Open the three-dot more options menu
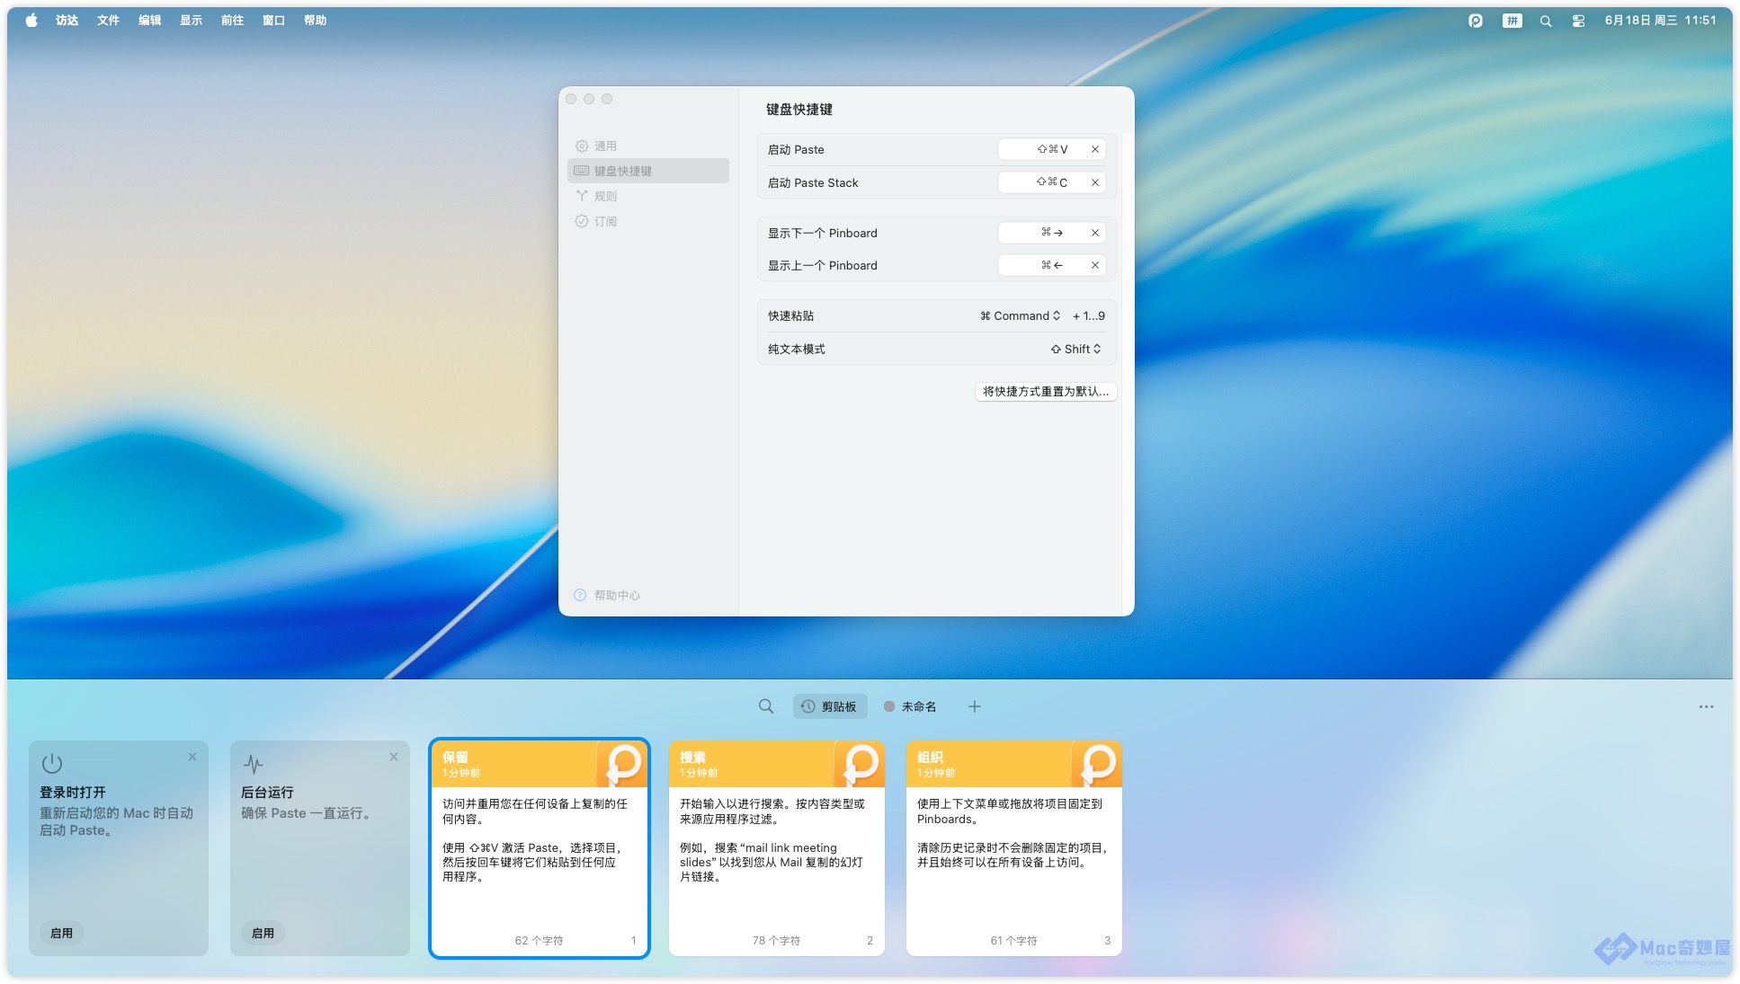The image size is (1740, 984). coord(1706,706)
